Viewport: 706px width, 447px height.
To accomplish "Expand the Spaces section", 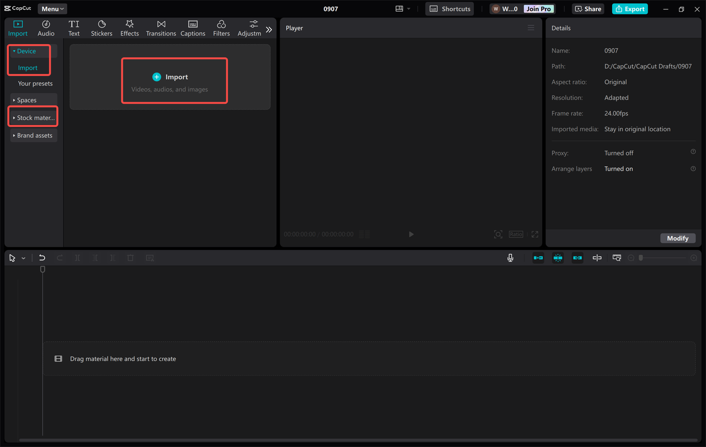I will point(34,100).
